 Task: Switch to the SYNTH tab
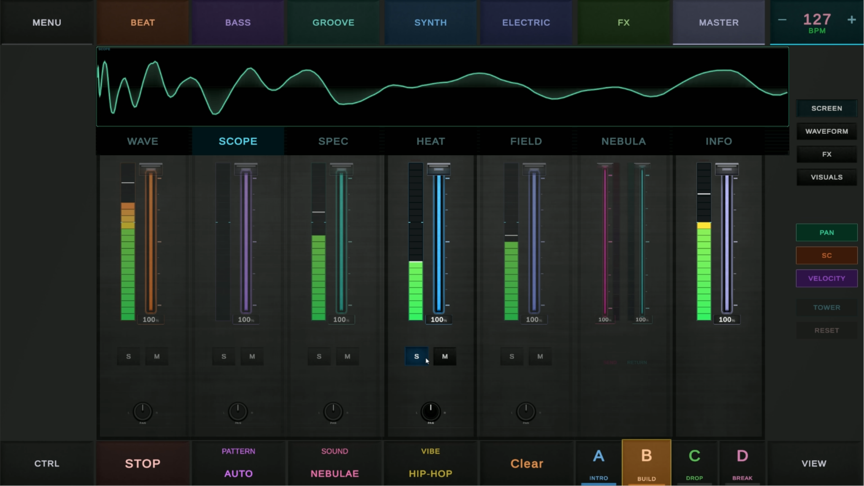tap(430, 22)
